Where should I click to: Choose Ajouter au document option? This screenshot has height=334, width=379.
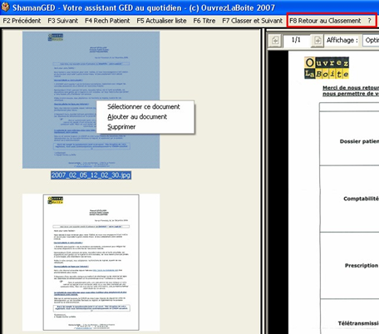point(137,117)
